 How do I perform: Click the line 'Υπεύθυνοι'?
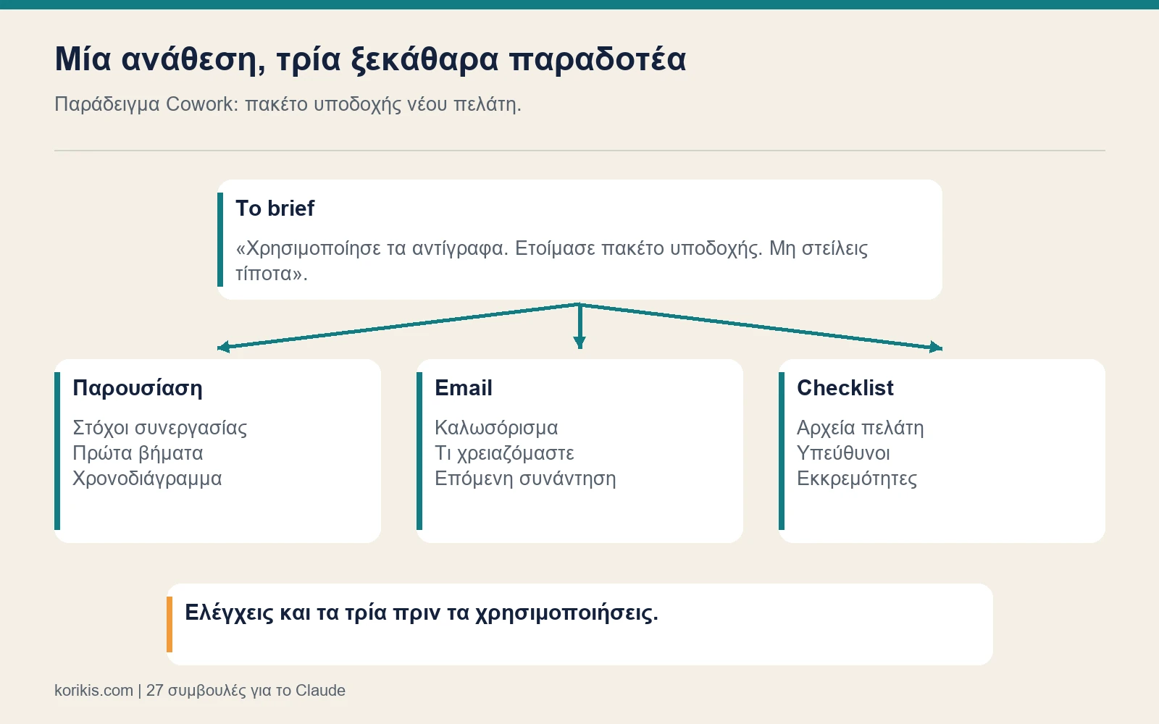click(x=843, y=453)
